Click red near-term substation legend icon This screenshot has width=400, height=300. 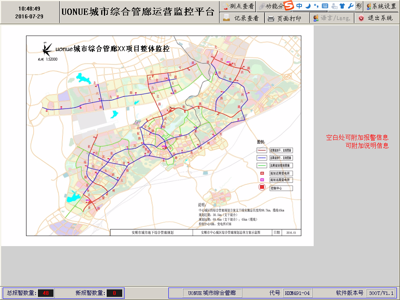coord(262,173)
